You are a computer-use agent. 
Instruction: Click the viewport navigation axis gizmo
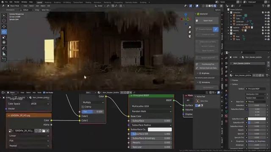(x=185, y=19)
